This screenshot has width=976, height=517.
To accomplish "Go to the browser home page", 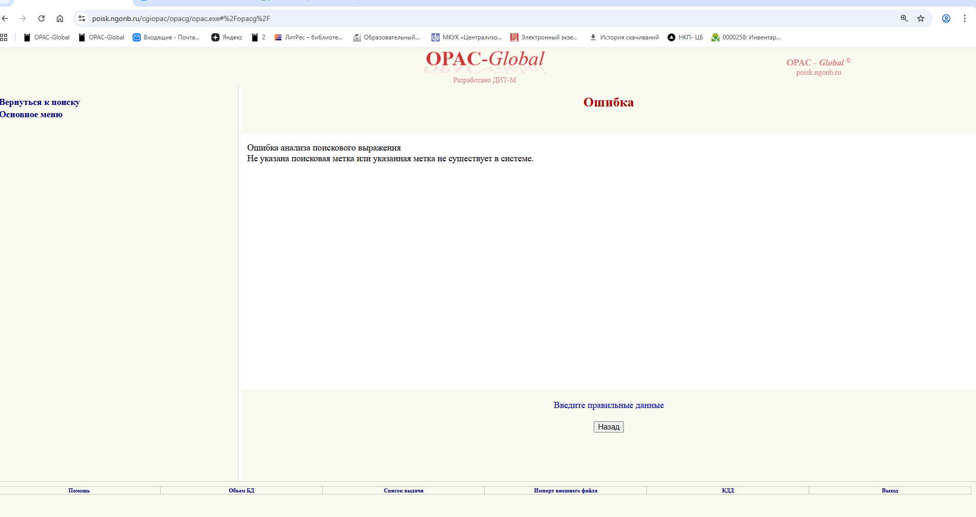I will tap(60, 18).
